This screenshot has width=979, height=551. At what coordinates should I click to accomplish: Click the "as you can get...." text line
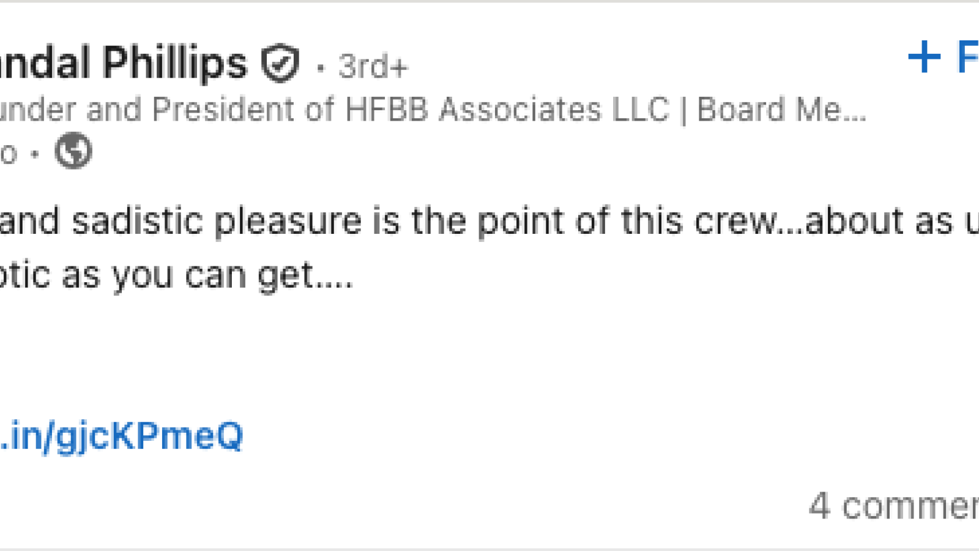click(x=207, y=275)
